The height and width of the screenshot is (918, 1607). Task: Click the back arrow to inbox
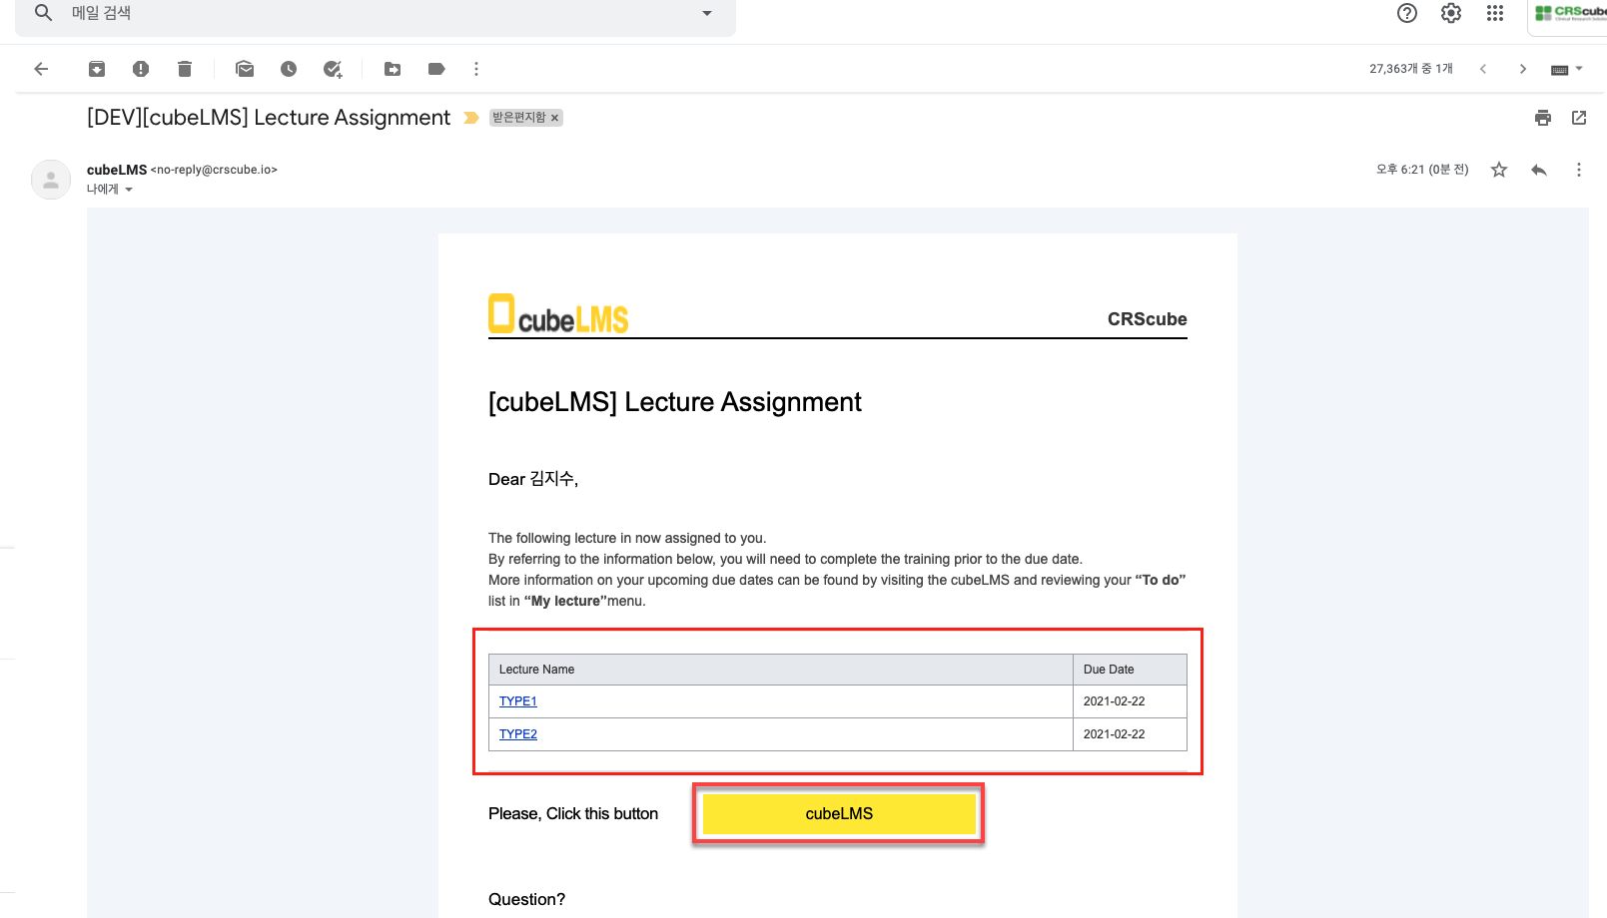(x=41, y=69)
